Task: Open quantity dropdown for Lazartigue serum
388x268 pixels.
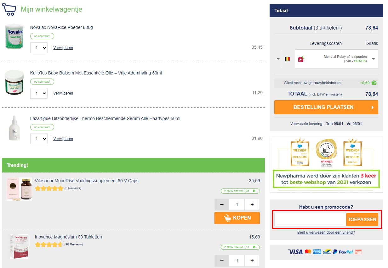Action: (39, 139)
